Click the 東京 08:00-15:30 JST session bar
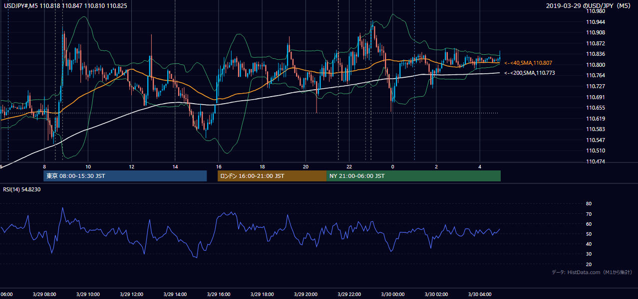The image size is (638, 299). [x=125, y=176]
